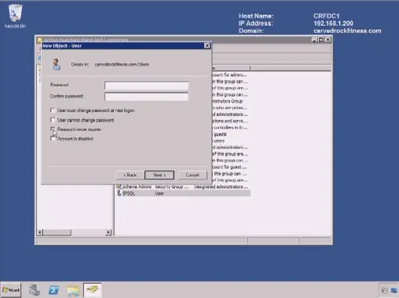This screenshot has width=399, height=298.
Task: Open Windows Explorer from the taskbar
Action: [73, 290]
